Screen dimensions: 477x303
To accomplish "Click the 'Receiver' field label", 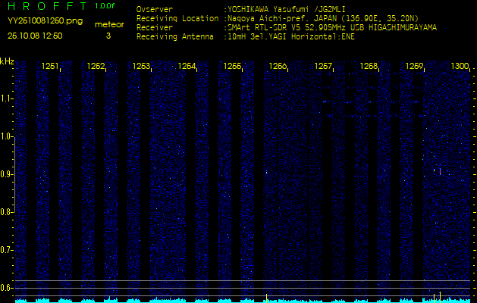I will (x=155, y=28).
